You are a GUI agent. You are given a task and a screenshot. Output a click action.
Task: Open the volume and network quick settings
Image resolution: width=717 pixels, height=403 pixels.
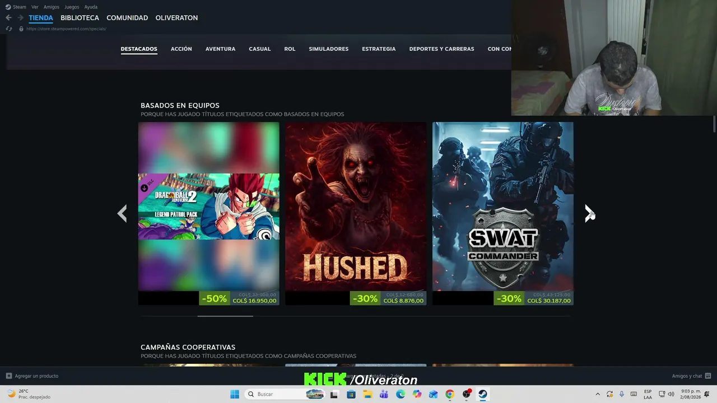coord(667,394)
